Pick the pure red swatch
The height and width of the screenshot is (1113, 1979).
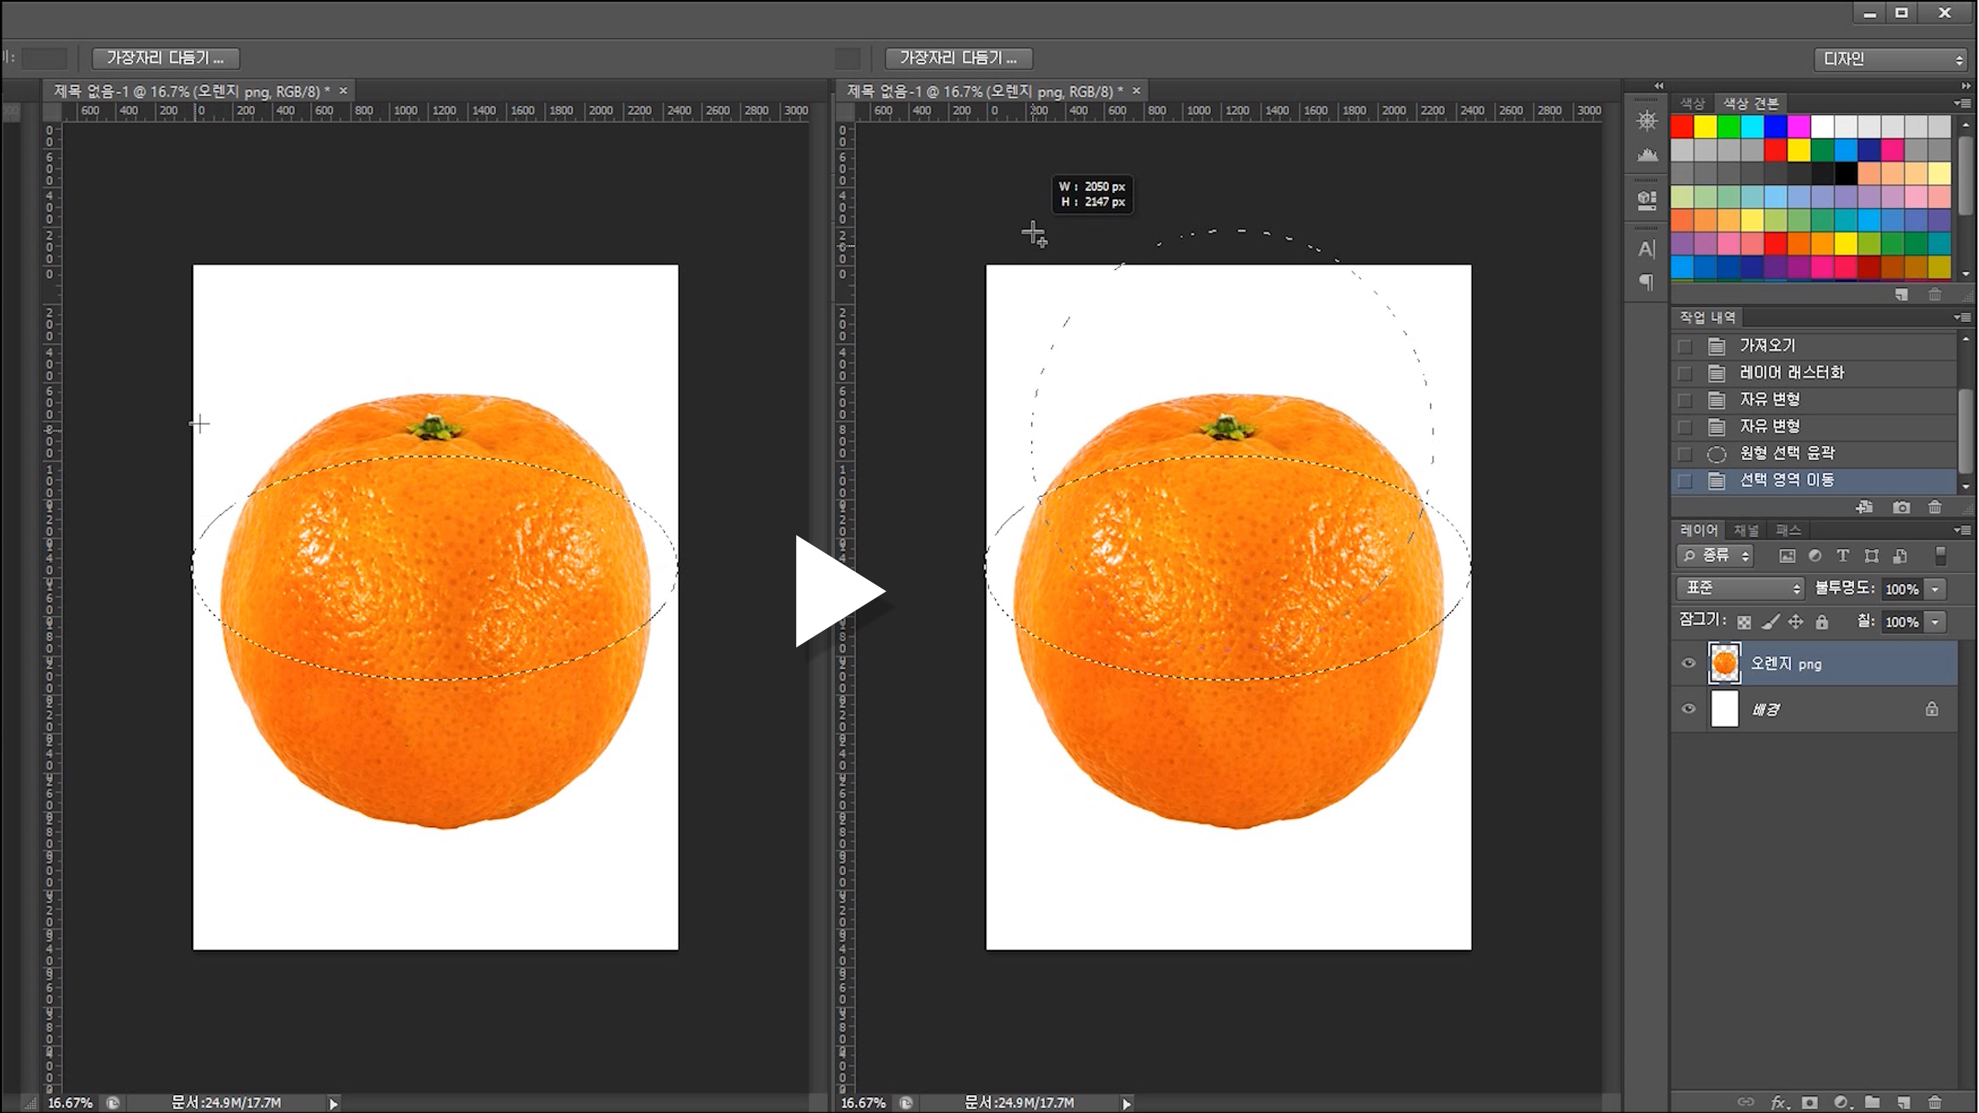tap(1682, 126)
